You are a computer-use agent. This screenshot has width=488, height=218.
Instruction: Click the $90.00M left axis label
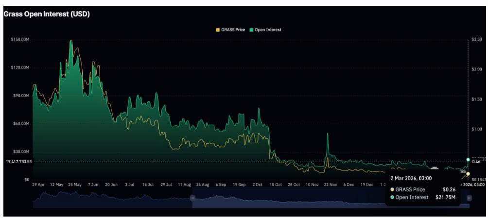click(x=22, y=96)
